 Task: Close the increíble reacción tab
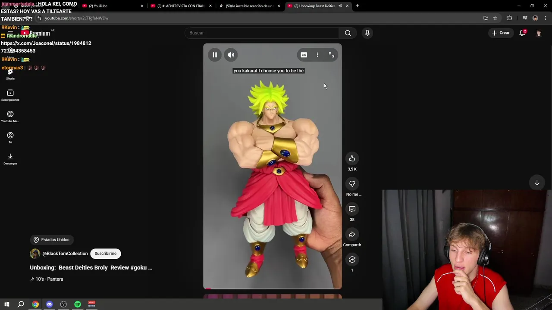279,6
